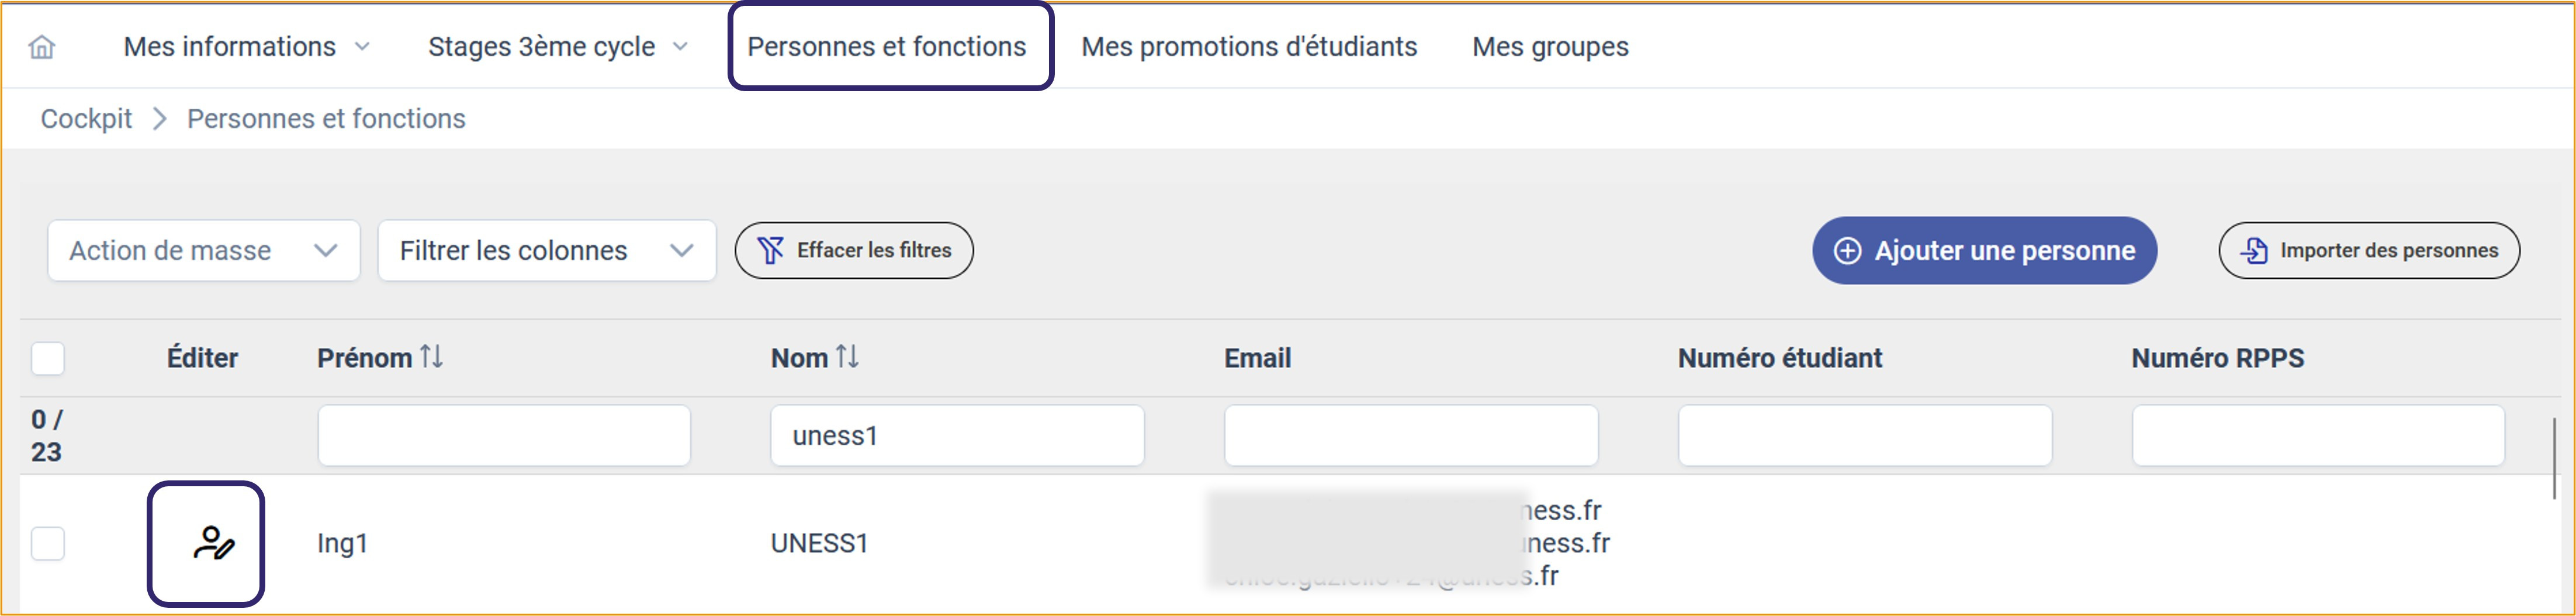Click the Email filter input field
2576x616 pixels.
pyautogui.click(x=1410, y=436)
